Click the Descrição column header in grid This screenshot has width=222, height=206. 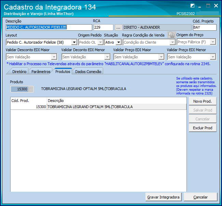click(117, 101)
